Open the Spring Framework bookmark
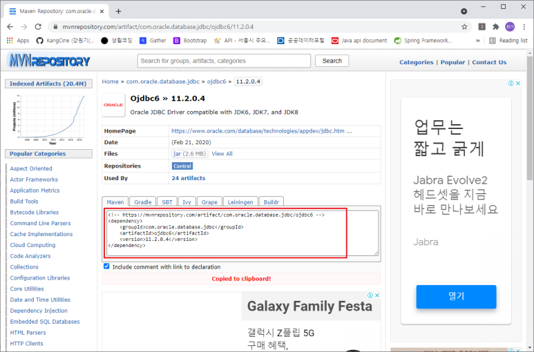Screen dimensions: 534x352 [423, 41]
